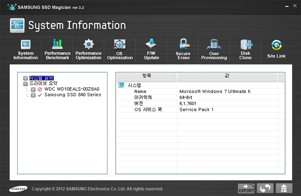Click the EXPORT button

(246, 188)
